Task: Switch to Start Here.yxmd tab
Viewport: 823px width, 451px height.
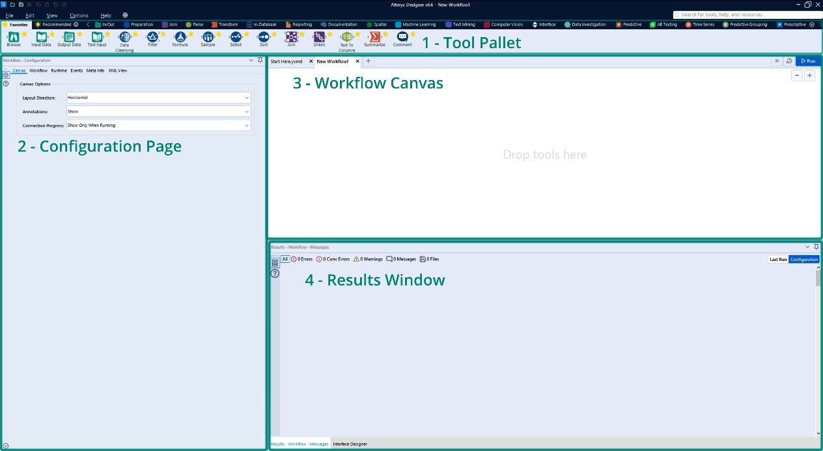Action: click(x=286, y=61)
